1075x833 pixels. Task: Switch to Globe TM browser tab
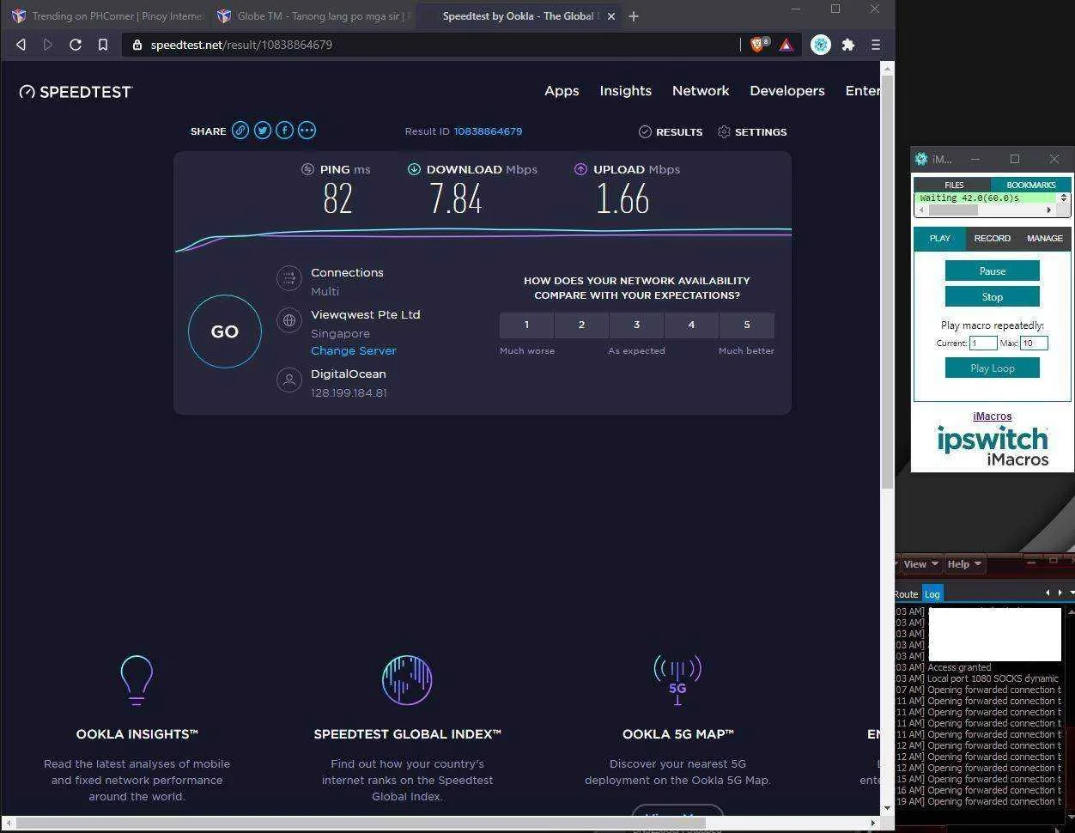[x=313, y=16]
